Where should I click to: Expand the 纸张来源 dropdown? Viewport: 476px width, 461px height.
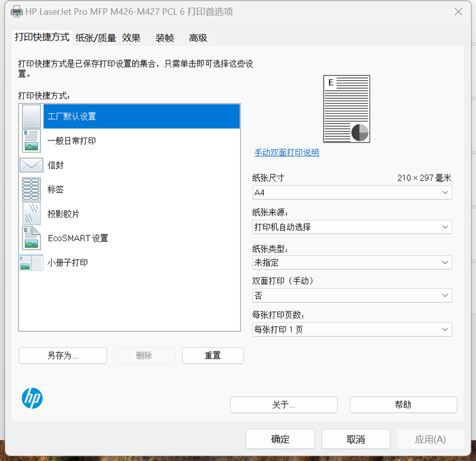tap(352, 227)
